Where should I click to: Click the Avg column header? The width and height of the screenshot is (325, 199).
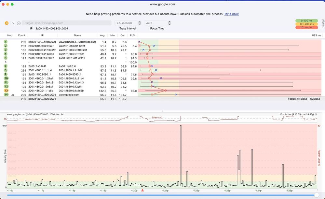(102, 35)
